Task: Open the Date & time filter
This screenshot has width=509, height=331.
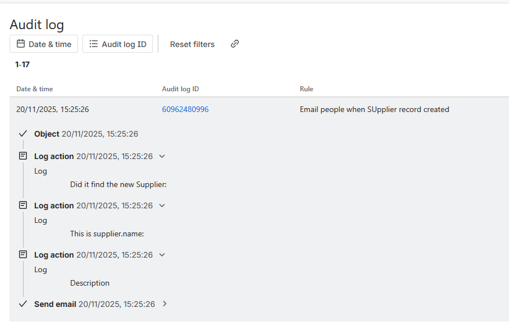Action: [43, 44]
